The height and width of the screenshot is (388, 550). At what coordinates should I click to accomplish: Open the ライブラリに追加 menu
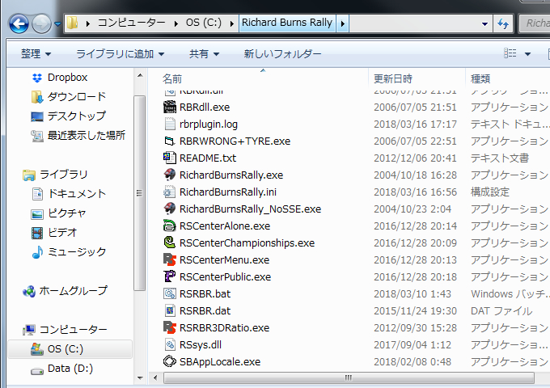pyautogui.click(x=120, y=54)
